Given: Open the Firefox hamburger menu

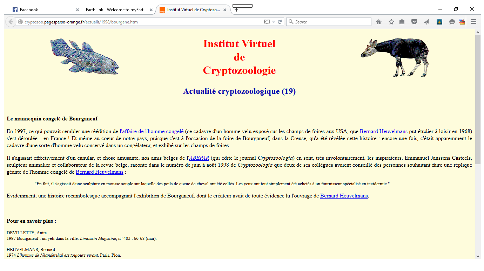Looking at the screenshot, I should (x=473, y=22).
